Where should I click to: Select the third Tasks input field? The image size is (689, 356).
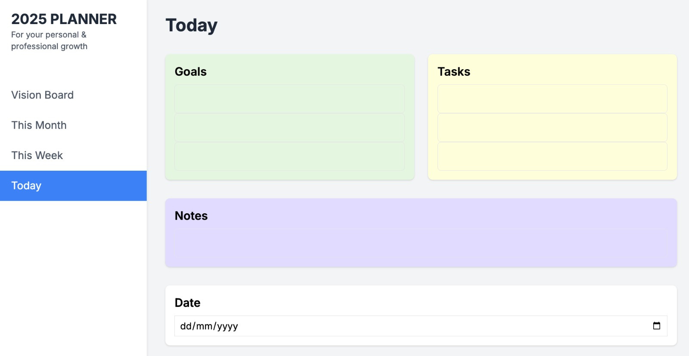(552, 157)
